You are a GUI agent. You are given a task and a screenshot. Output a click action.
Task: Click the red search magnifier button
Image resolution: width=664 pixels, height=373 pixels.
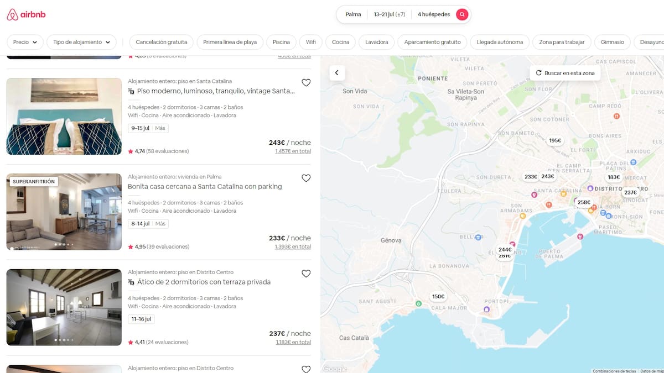(462, 14)
